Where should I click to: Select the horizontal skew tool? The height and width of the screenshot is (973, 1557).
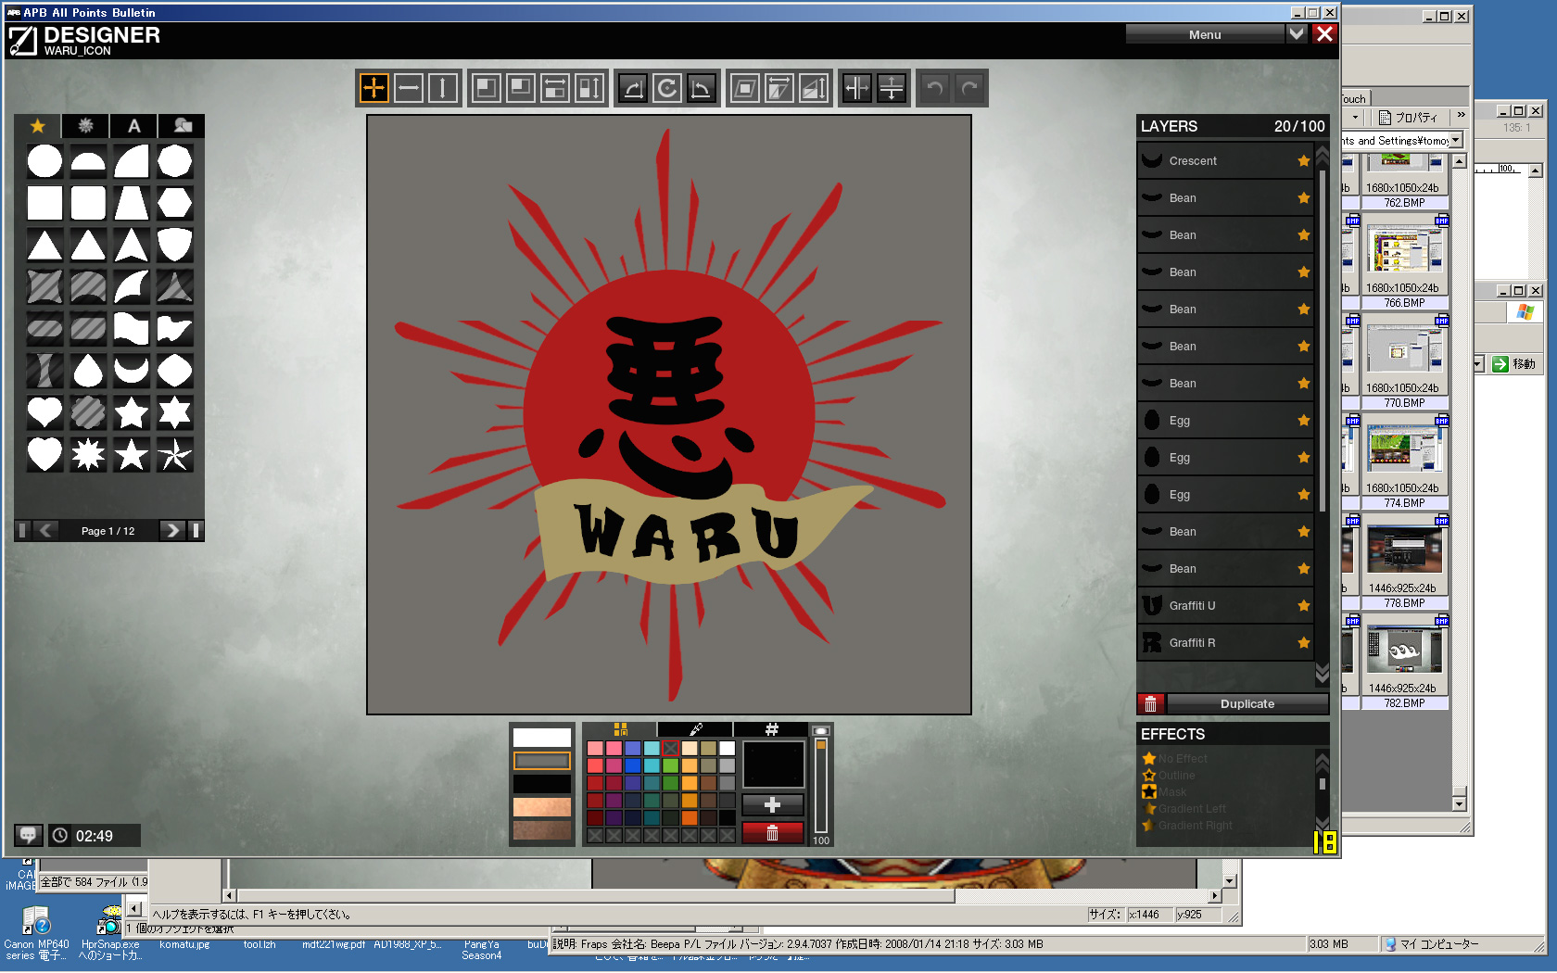[x=779, y=88]
